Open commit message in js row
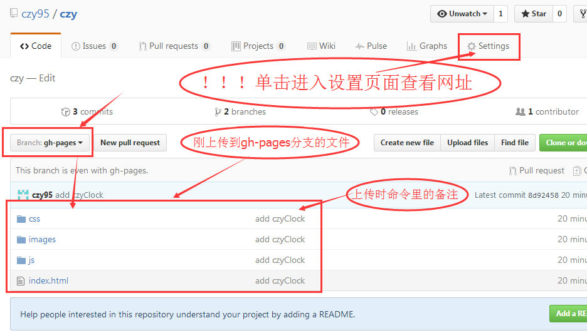The height and width of the screenshot is (333, 587). coord(280,260)
